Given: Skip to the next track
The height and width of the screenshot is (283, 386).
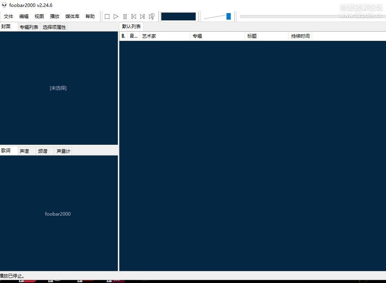Looking at the screenshot, I should (x=143, y=17).
